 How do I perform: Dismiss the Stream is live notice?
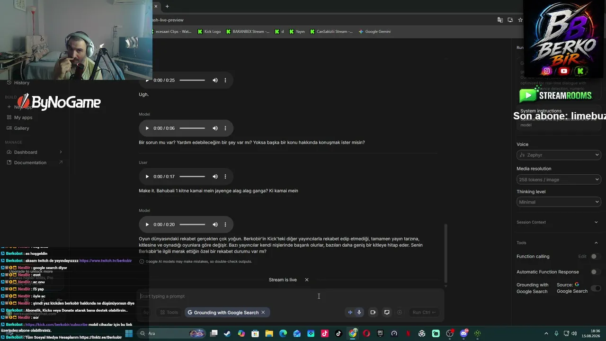[307, 280]
